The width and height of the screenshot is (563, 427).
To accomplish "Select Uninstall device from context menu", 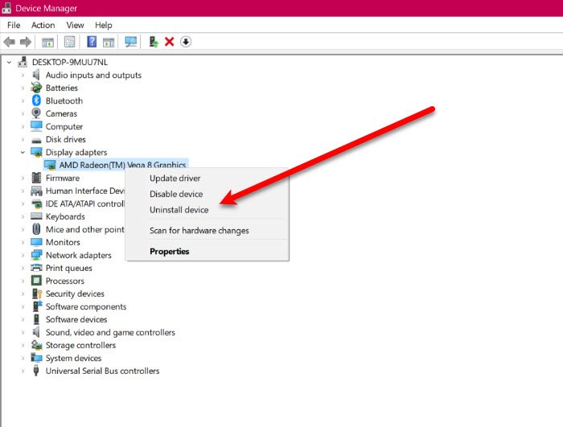I will [179, 210].
